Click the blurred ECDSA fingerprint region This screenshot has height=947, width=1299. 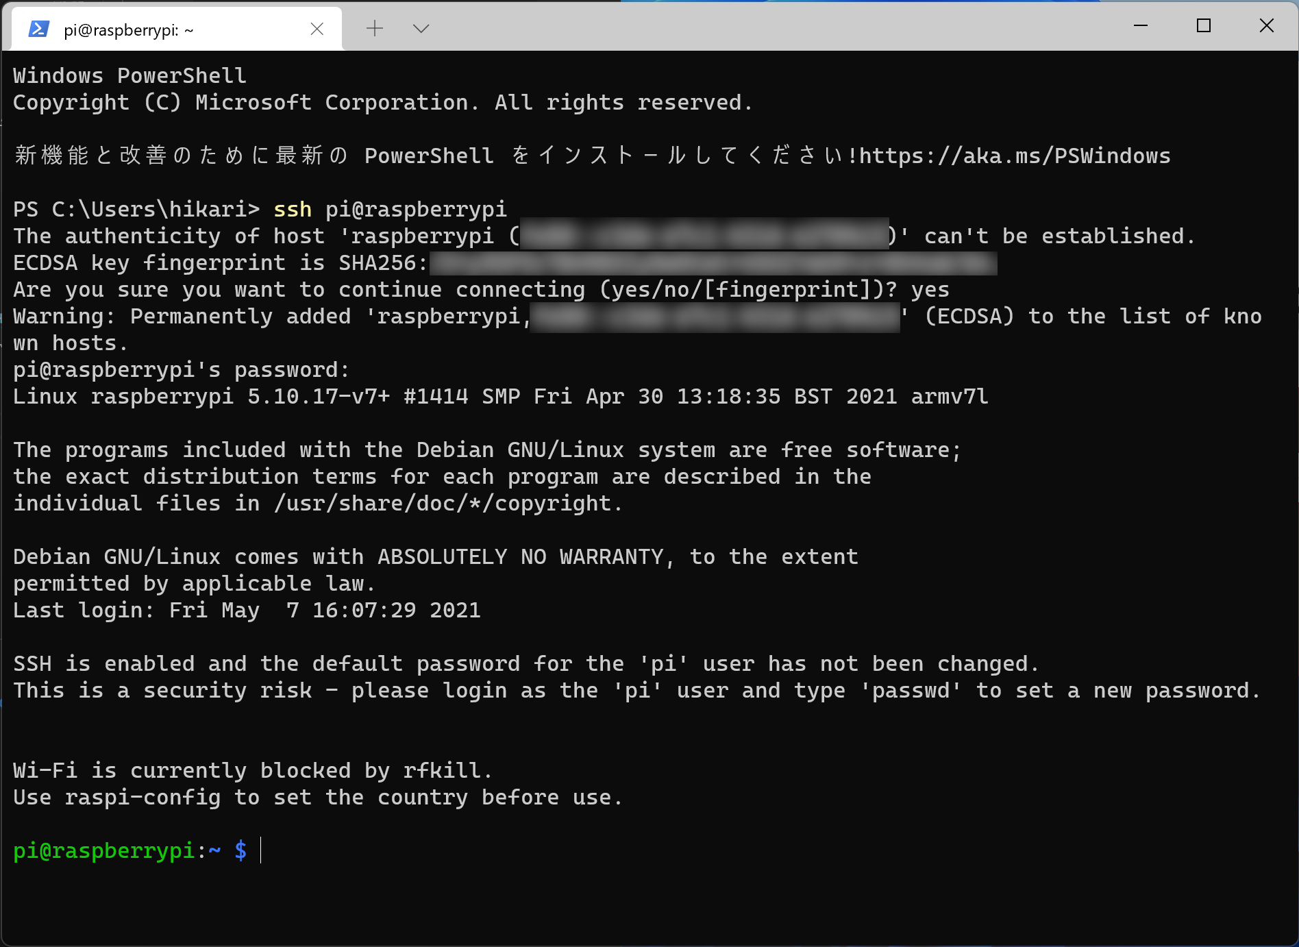[713, 263]
